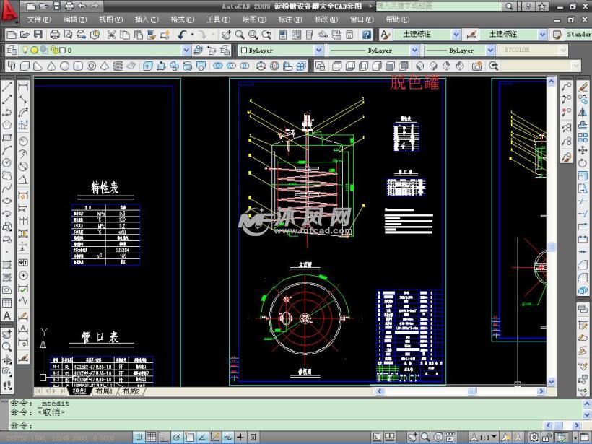Open the 绘图(D) menu

click(253, 19)
